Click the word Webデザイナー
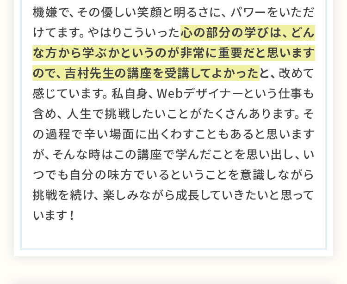This screenshot has height=284, width=347. click(x=199, y=94)
